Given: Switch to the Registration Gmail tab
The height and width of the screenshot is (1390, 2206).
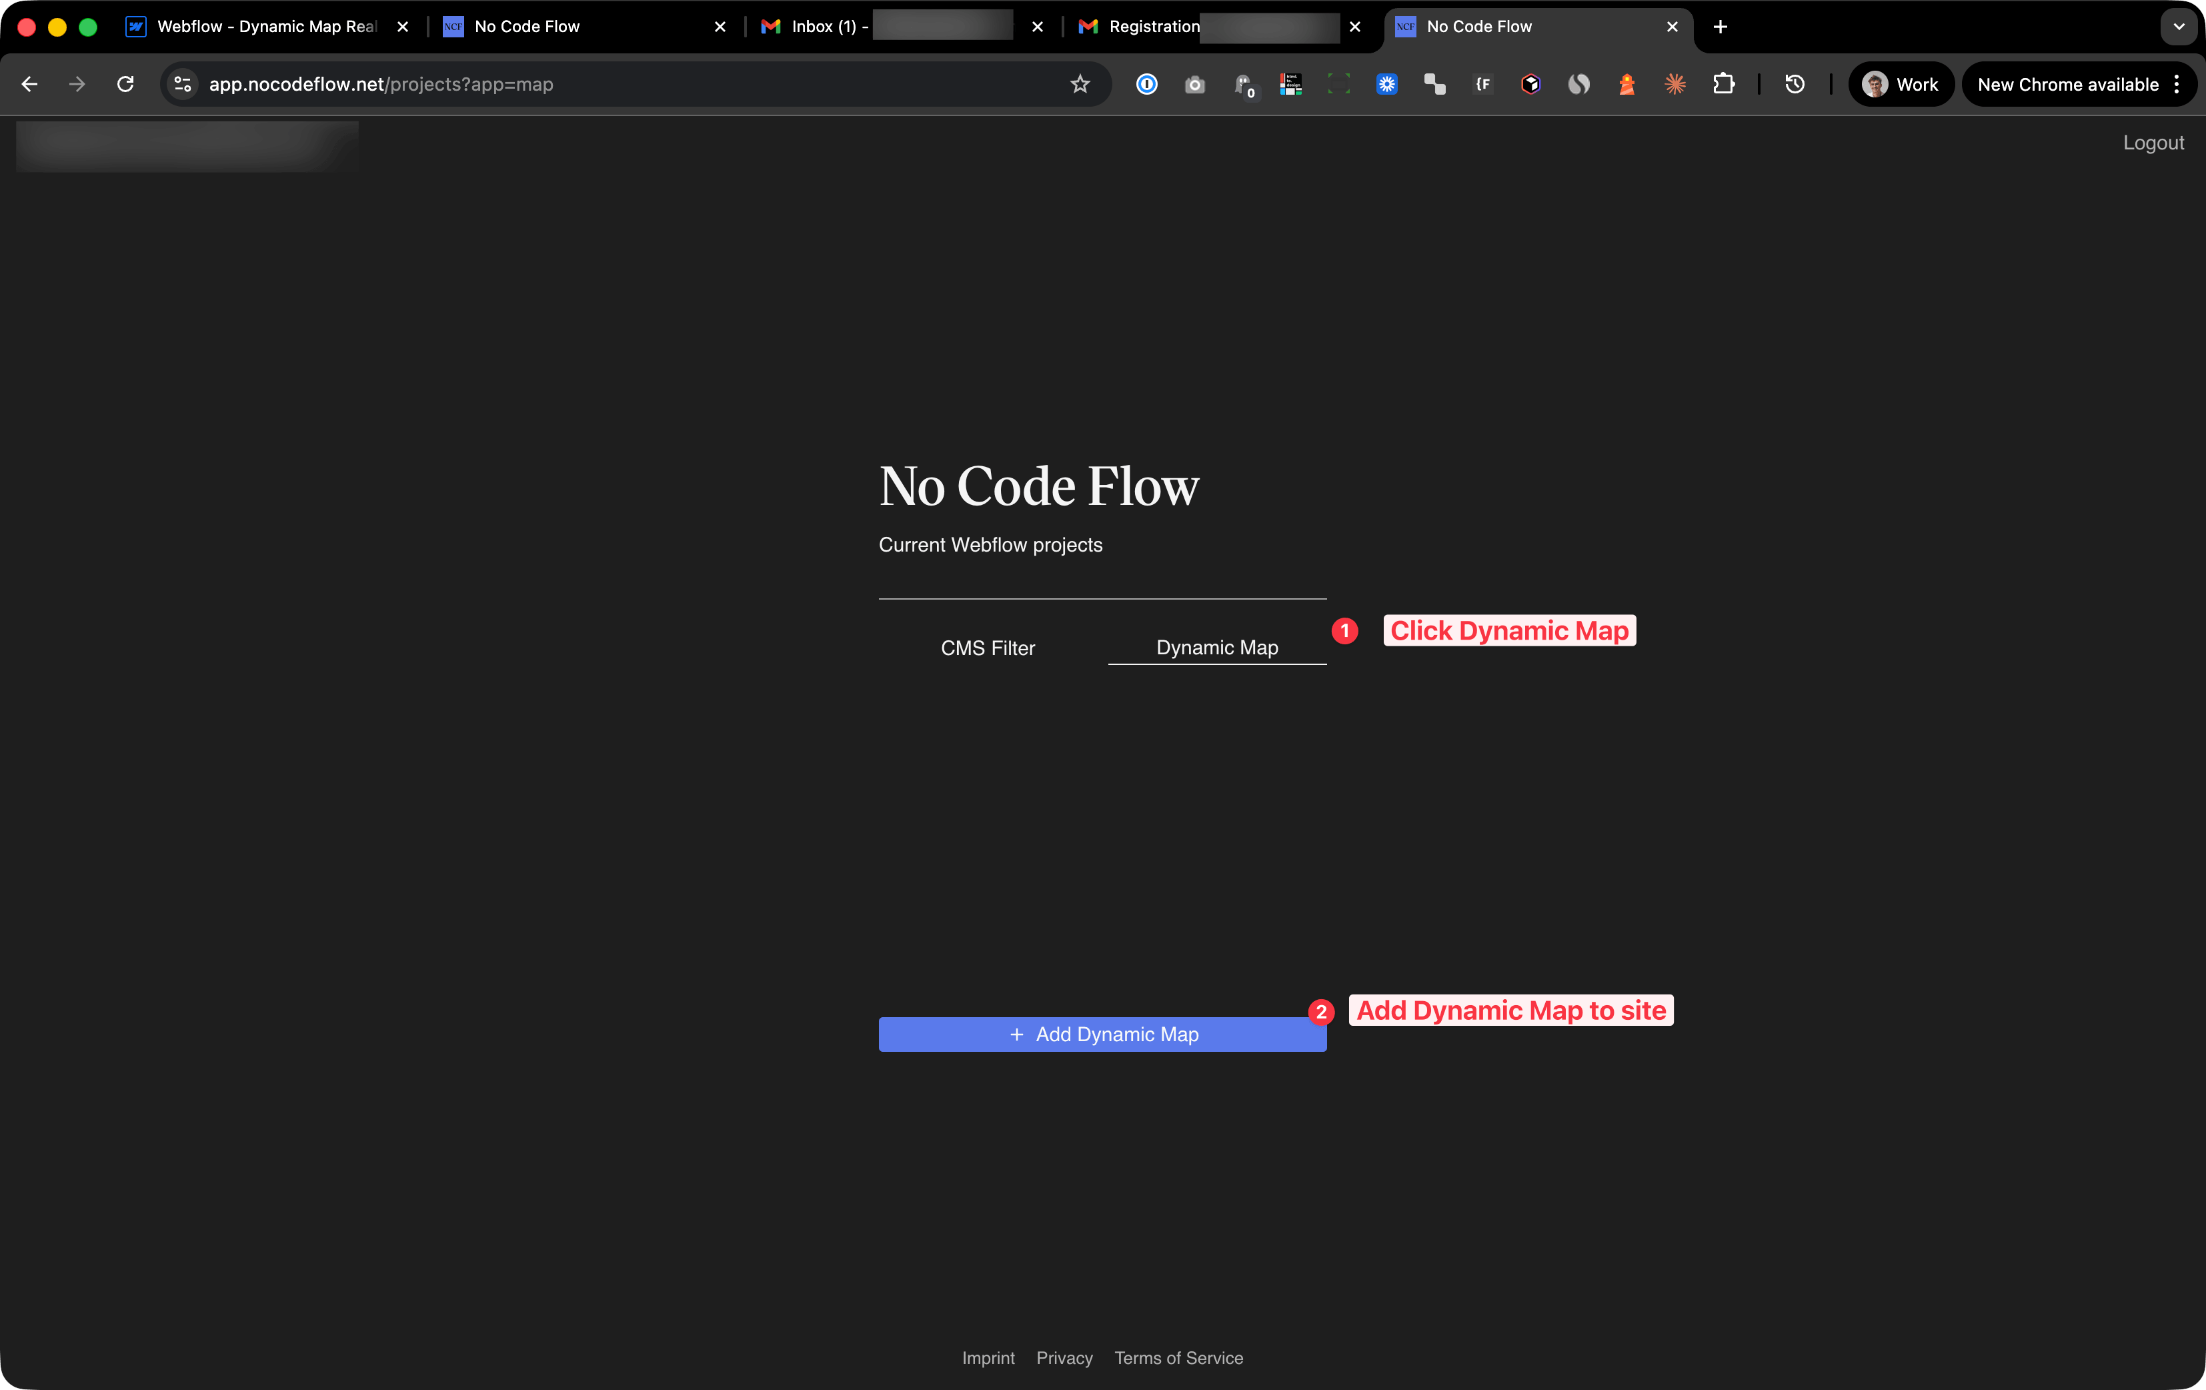Looking at the screenshot, I should (1218, 27).
